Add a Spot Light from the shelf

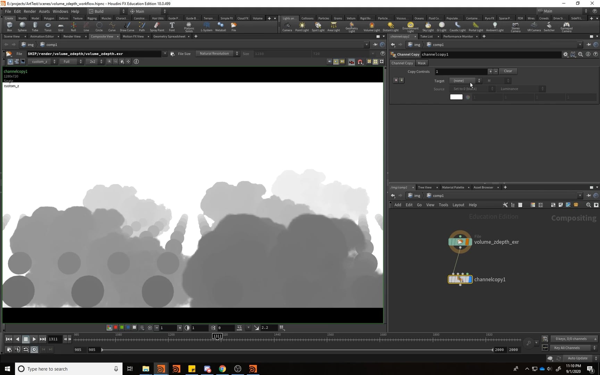[318, 27]
